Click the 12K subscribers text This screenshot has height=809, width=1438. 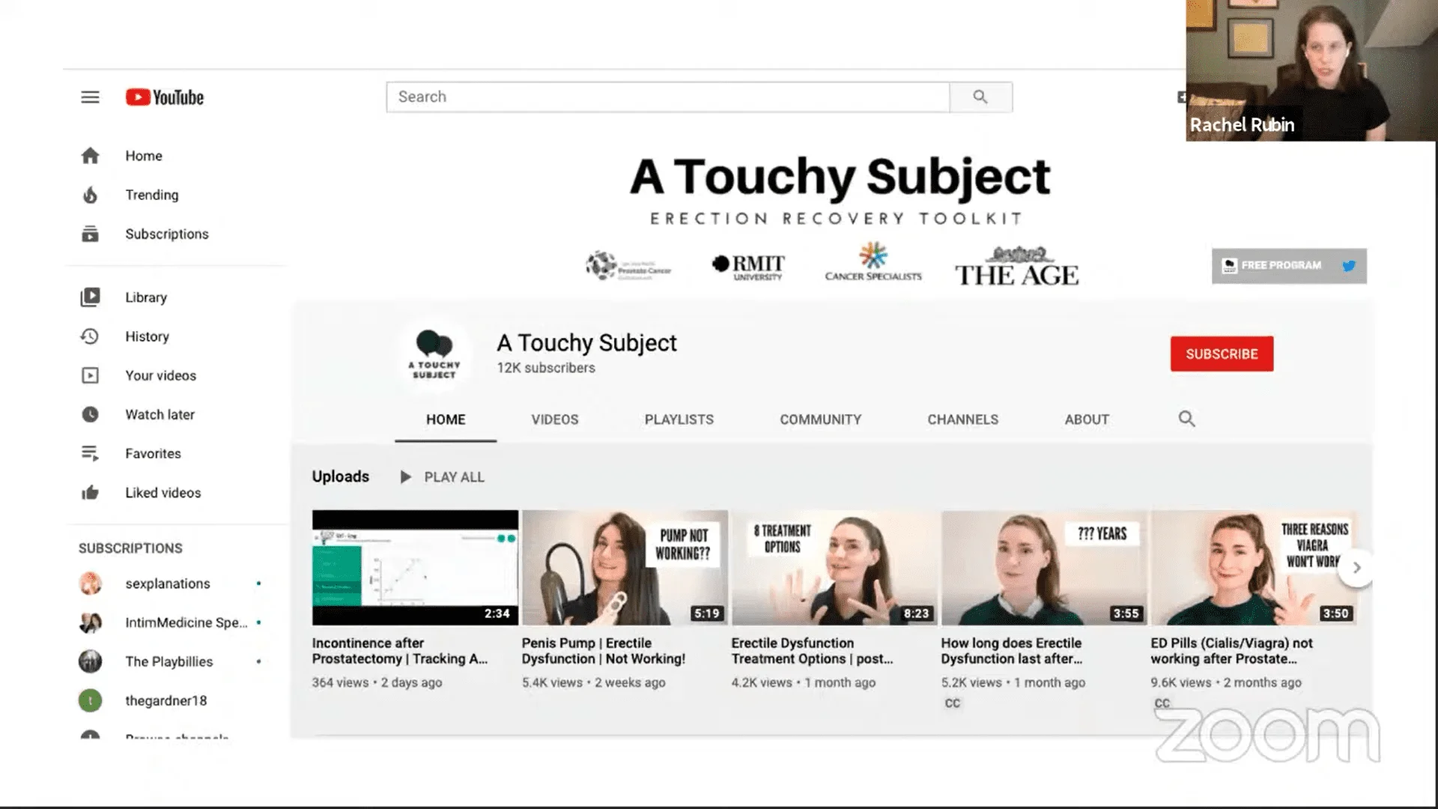[546, 368]
